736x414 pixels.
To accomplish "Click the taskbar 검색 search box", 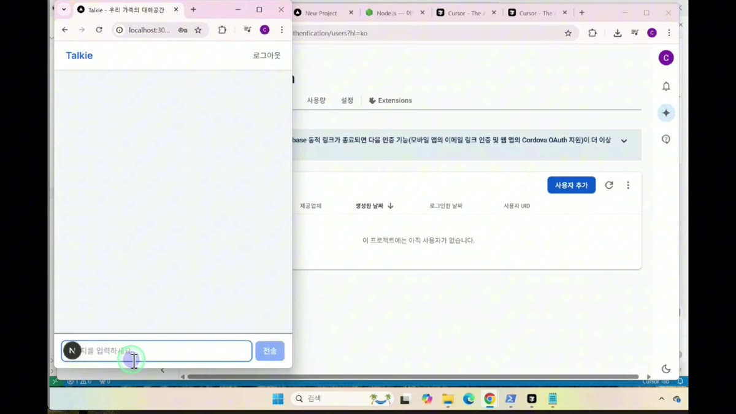I will pos(342,399).
